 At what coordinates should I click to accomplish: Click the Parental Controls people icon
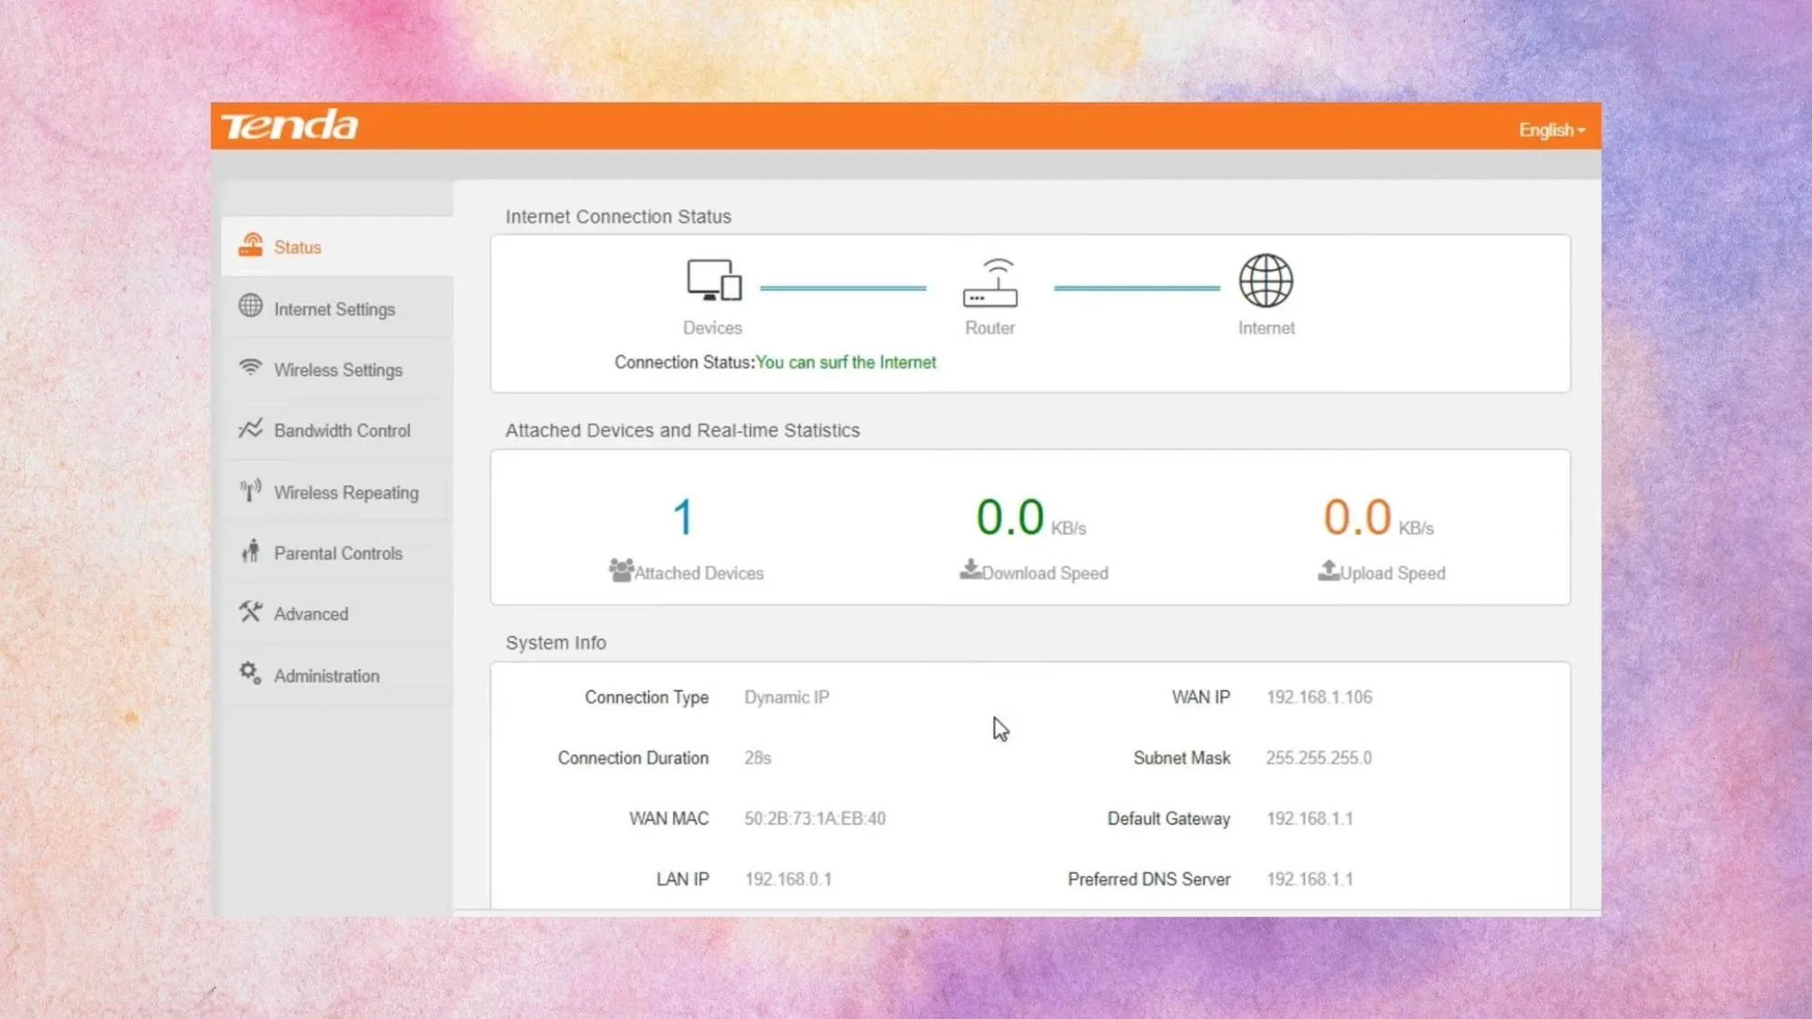(251, 551)
